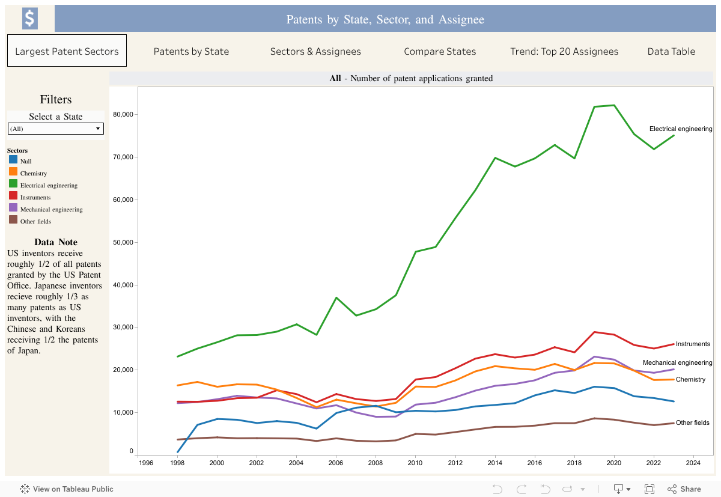Click the Redo arrow icon
This screenshot has height=497, width=721.
click(521, 489)
